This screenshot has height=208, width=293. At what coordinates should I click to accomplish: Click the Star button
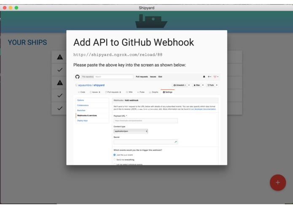[x=196, y=85]
